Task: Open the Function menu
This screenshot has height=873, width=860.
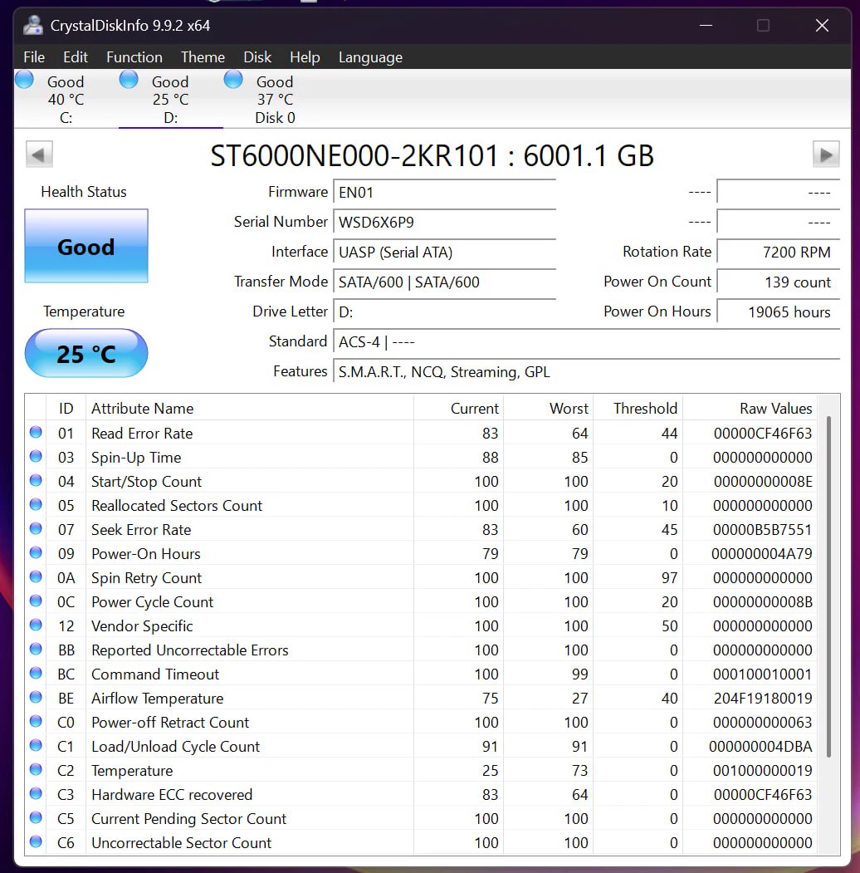Action: pos(134,57)
